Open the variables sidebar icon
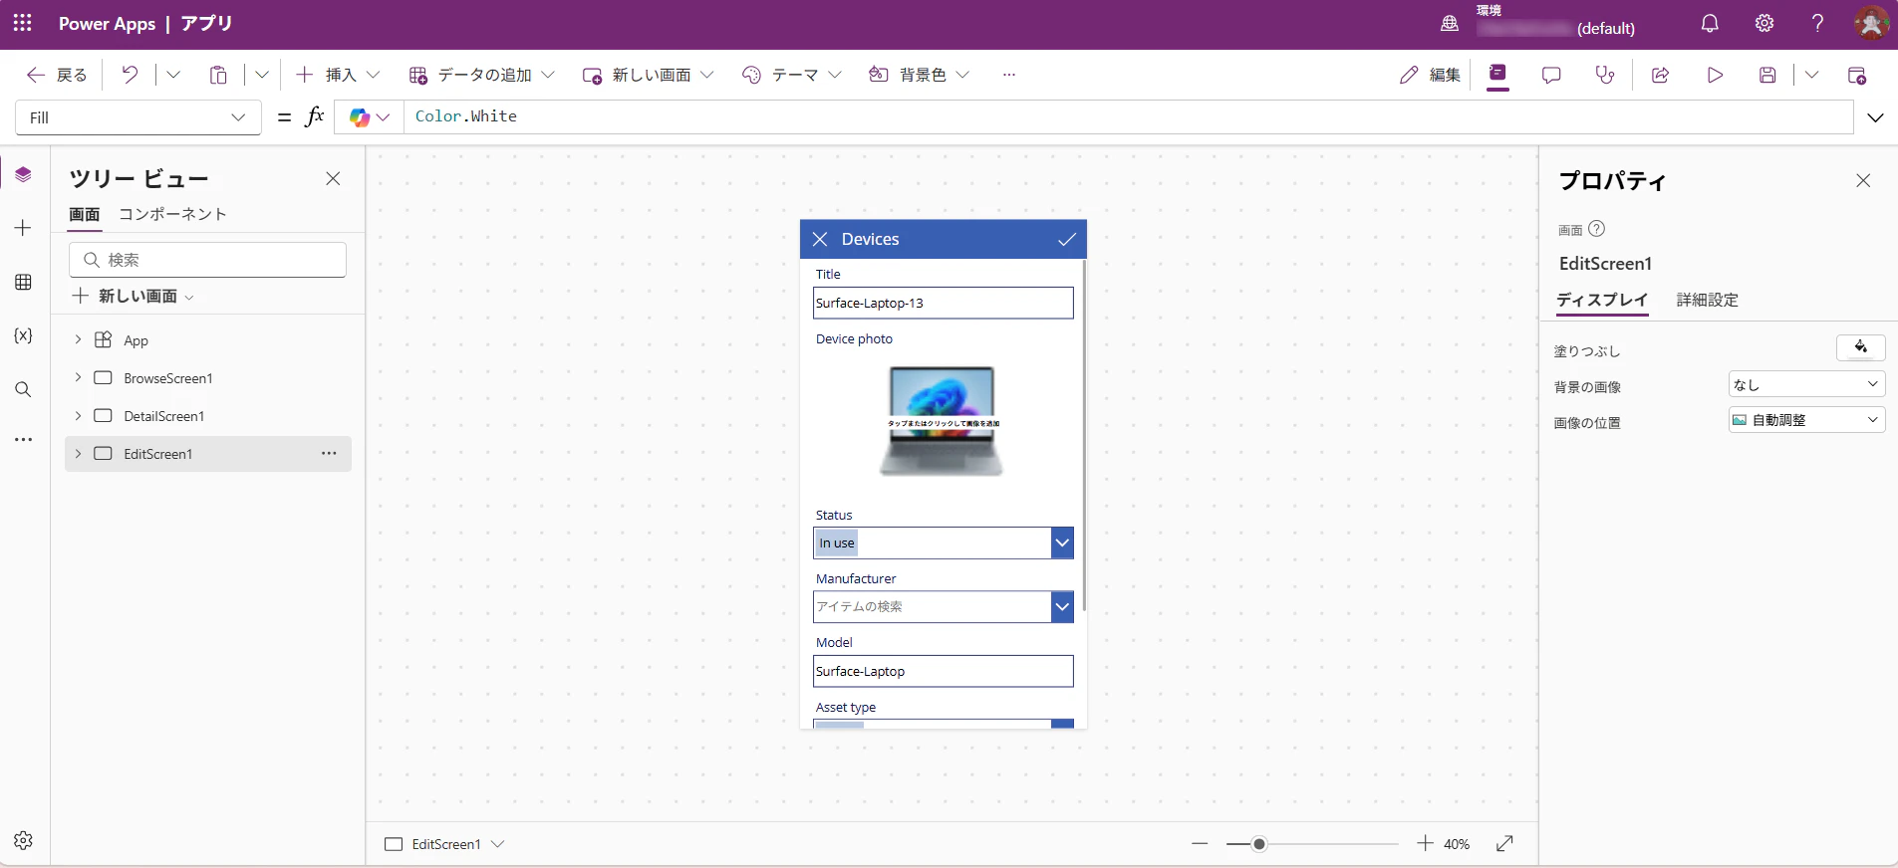 tap(24, 335)
